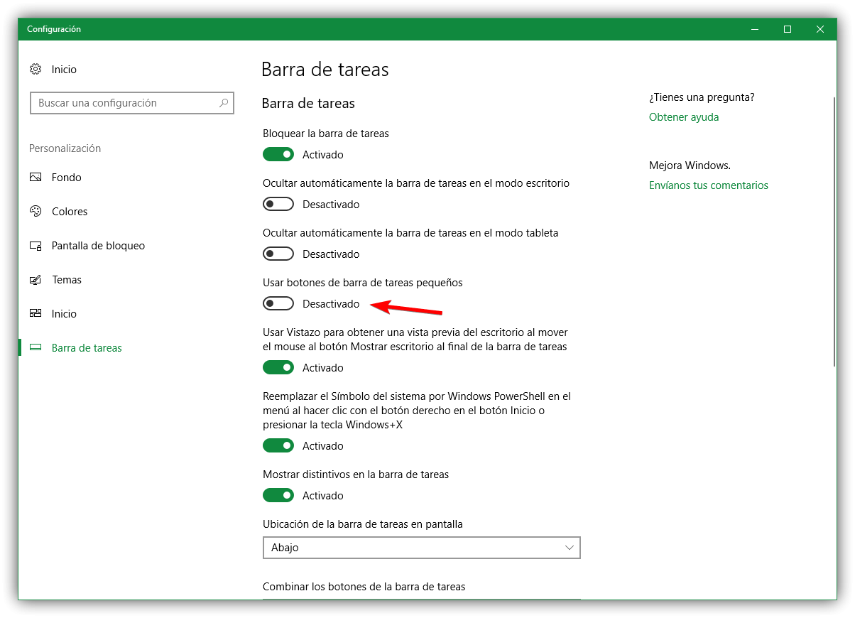Image resolution: width=855 pixels, height=618 pixels.
Task: Click the gear icon next to Inicio
Action: [36, 70]
